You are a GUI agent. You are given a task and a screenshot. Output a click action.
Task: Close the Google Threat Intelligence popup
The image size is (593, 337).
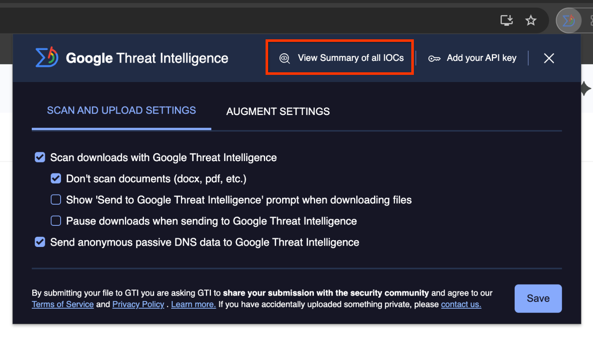point(549,58)
